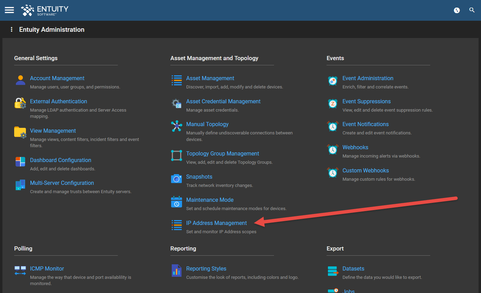This screenshot has height=293, width=481.
Task: Click 'Add, edit and delete dashboards.' description
Action: coord(63,169)
